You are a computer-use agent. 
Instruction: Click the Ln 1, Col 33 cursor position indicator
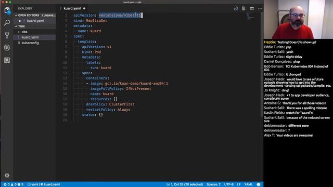pyautogui.click(x=185, y=184)
